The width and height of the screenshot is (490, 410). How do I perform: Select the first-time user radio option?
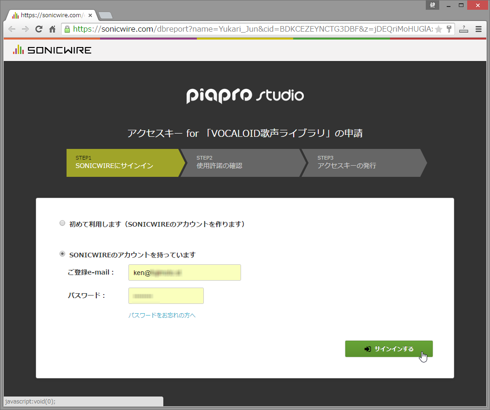point(62,223)
